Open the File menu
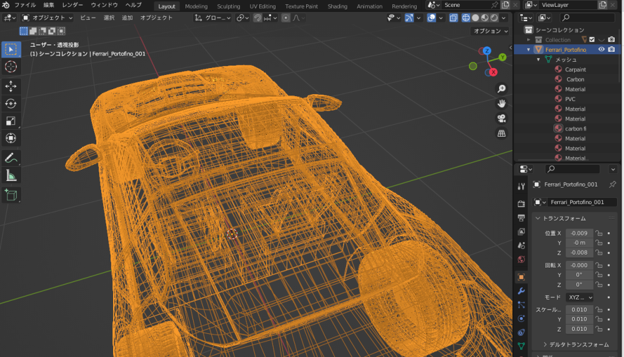The image size is (624, 357). (x=25, y=5)
